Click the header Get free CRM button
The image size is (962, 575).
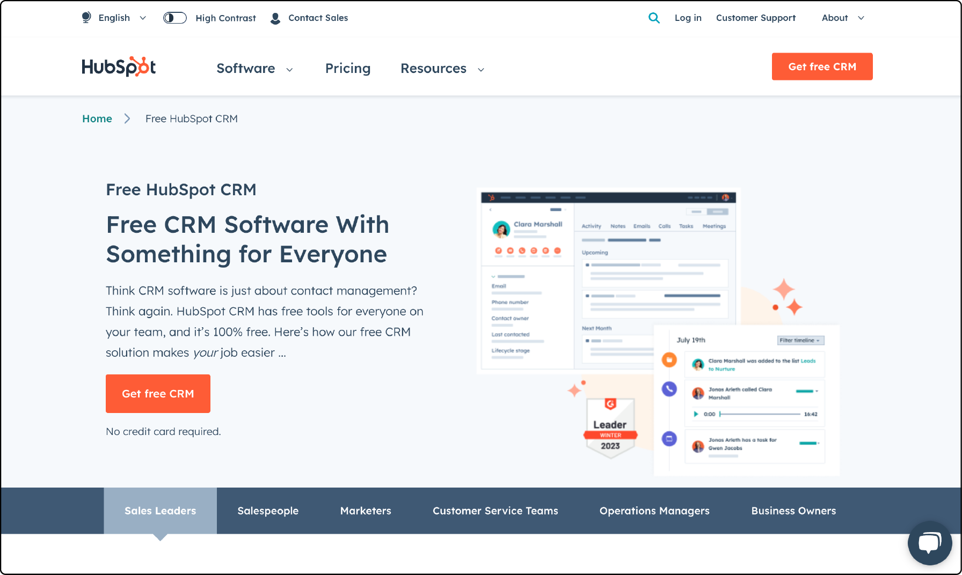(822, 67)
